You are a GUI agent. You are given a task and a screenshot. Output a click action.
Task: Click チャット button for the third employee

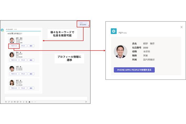23,74
